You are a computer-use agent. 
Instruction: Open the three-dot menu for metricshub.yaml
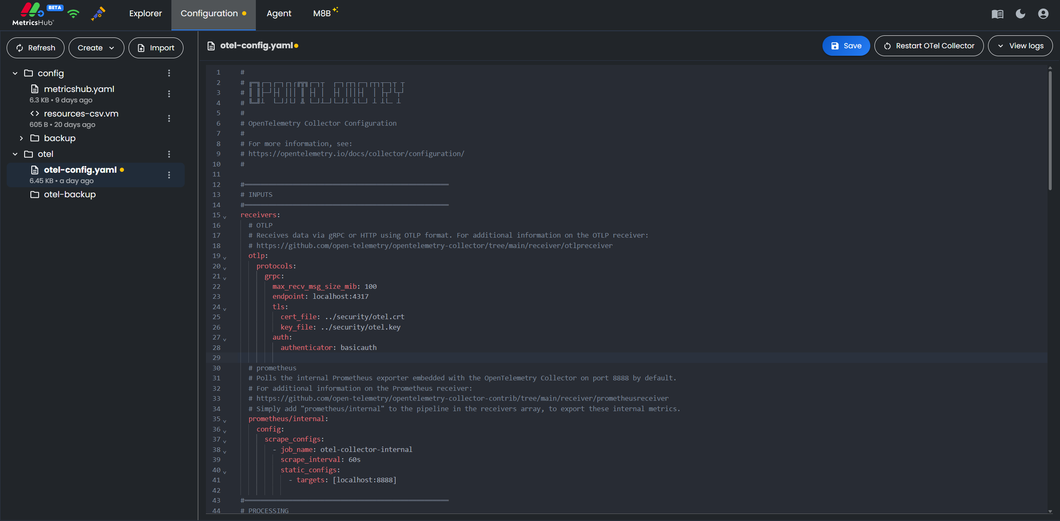(169, 94)
